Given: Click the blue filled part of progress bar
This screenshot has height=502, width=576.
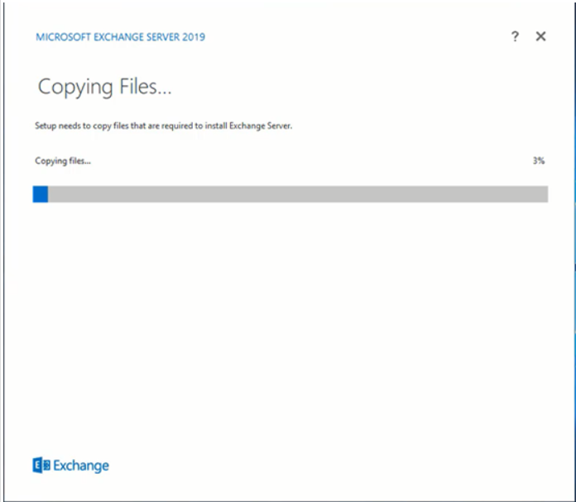Looking at the screenshot, I should (41, 194).
